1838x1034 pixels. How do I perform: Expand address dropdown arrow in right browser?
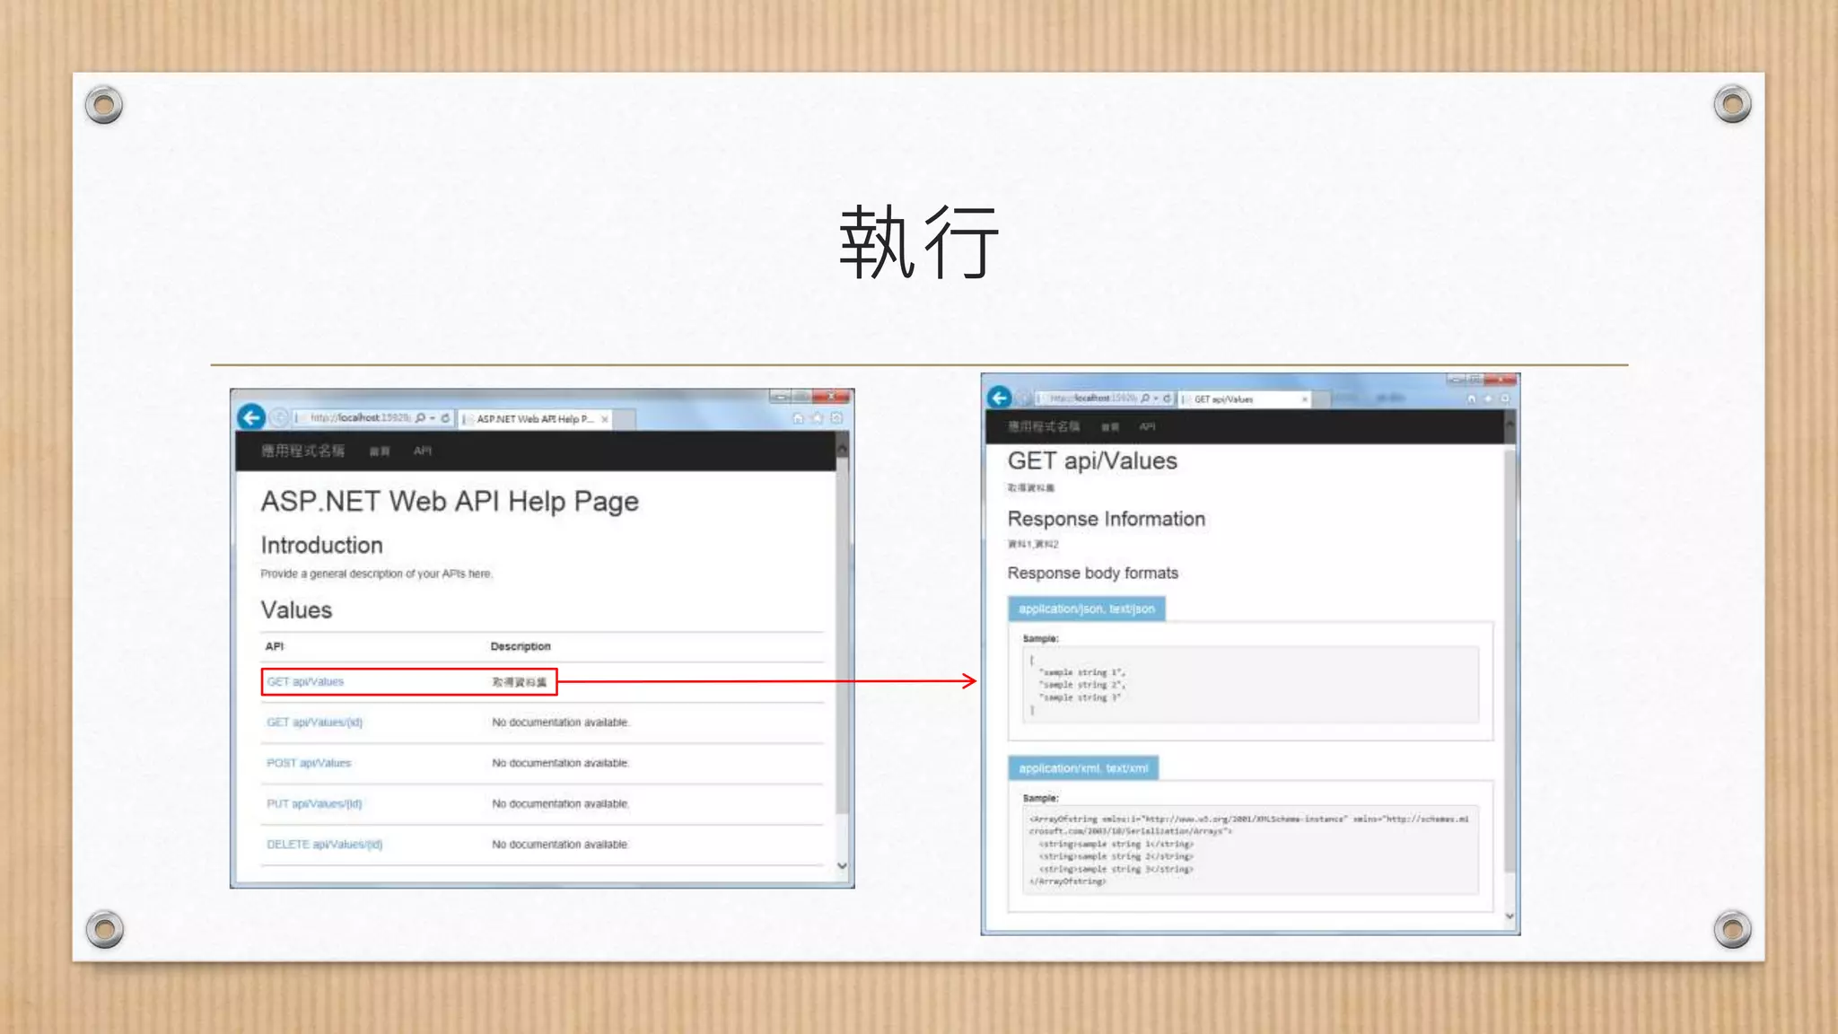(1156, 399)
